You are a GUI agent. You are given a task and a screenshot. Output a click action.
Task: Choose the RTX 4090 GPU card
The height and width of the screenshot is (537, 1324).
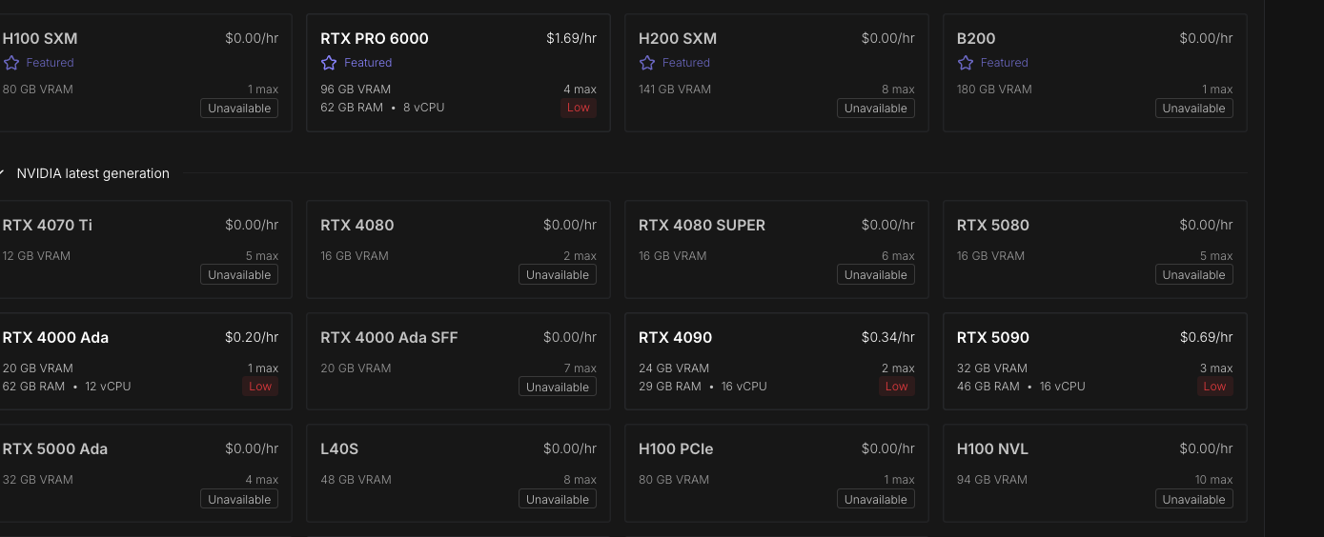pyautogui.click(x=777, y=362)
